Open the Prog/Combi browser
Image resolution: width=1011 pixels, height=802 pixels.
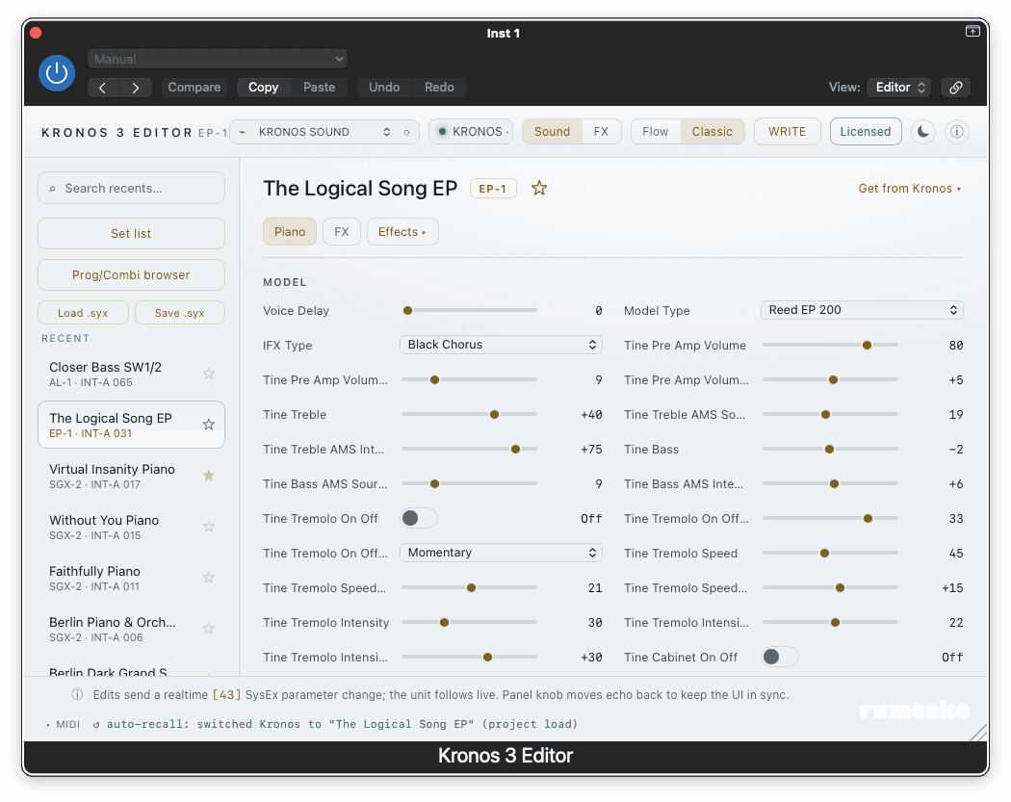[131, 274]
